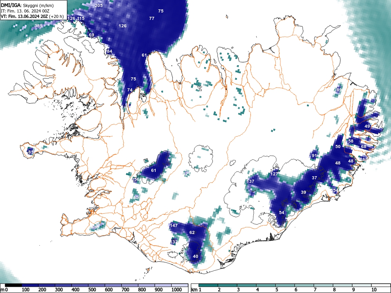The height and width of the screenshot is (293, 391).
Task: Click the 74 value on the map
Action: (130, 90)
